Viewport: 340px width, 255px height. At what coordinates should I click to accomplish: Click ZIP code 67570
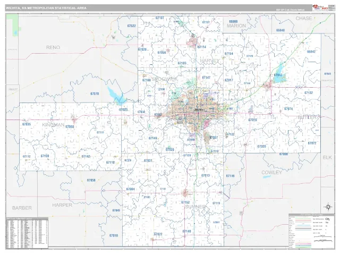click(95, 93)
